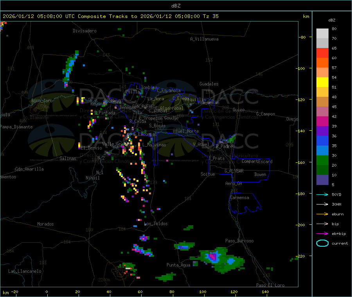Click the cyan 50YD arrow icon

[322, 194]
